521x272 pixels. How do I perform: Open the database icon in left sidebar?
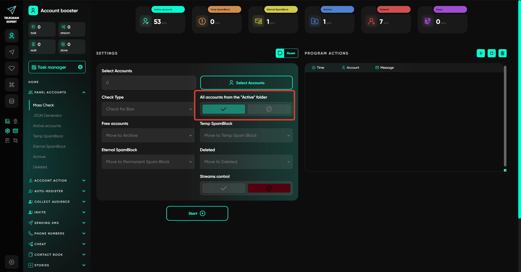pyautogui.click(x=12, y=101)
